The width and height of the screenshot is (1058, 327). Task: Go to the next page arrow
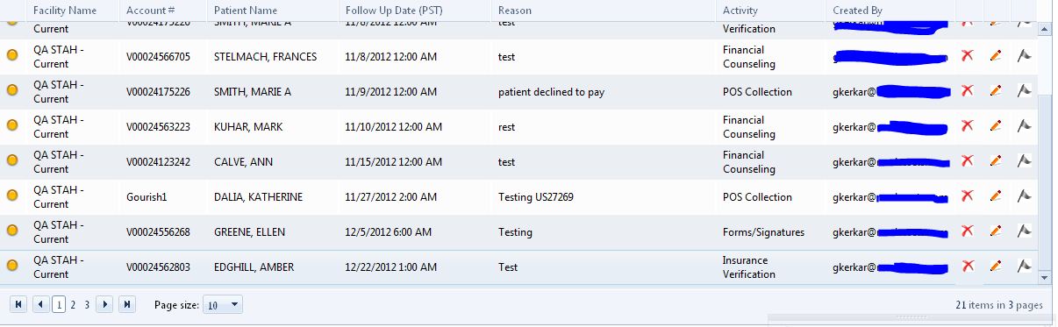104,304
